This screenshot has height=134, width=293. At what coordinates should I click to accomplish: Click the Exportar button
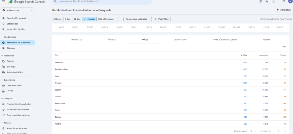pos(283,10)
